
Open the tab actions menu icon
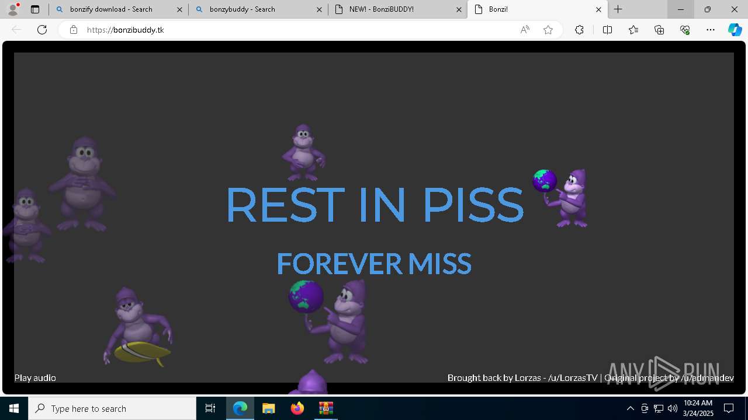click(35, 9)
